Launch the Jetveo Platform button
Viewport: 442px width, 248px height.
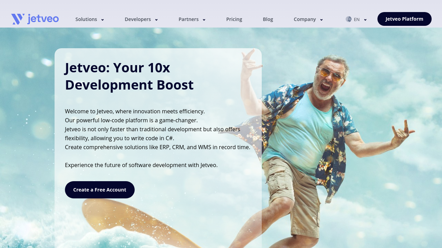coord(404,19)
